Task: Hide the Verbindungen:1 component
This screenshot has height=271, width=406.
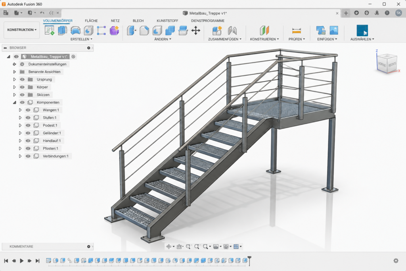Action: click(x=28, y=156)
